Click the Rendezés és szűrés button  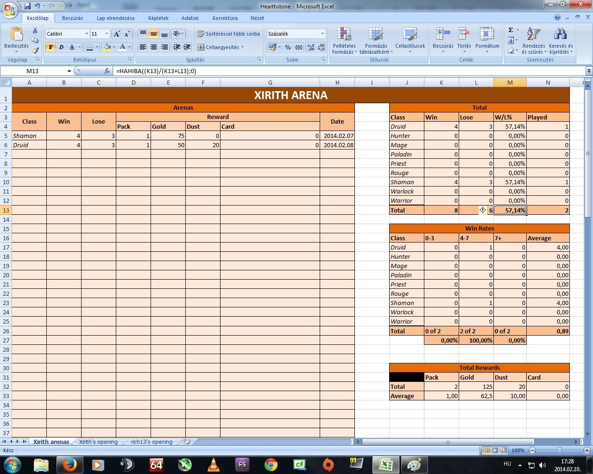tap(534, 41)
